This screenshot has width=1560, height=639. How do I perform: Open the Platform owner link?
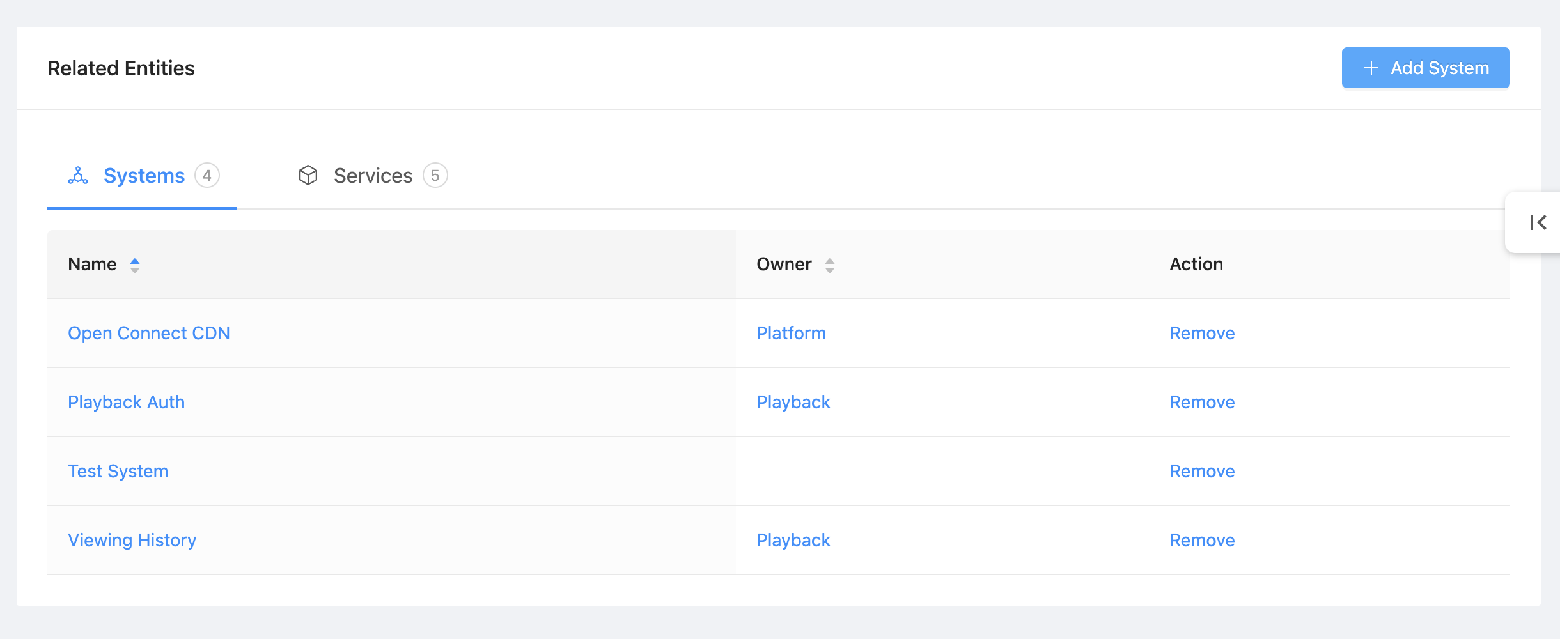click(x=792, y=333)
